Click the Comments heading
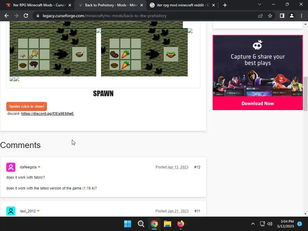 20,145
